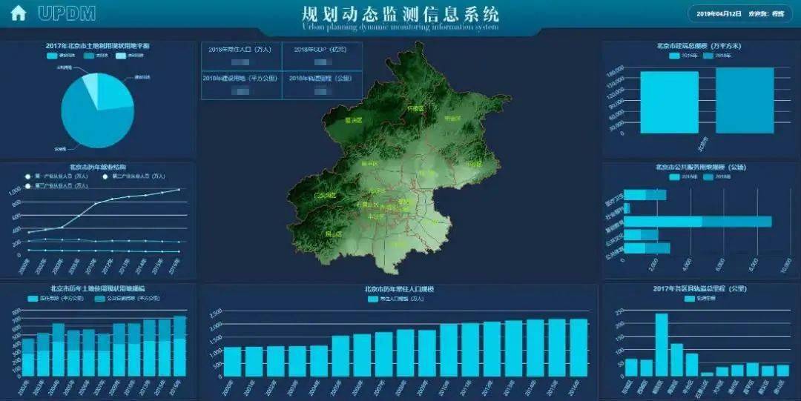Toggle the 2016年 legend of 北京市建筑总规模 chart
This screenshot has height=401, width=801.
click(684, 55)
